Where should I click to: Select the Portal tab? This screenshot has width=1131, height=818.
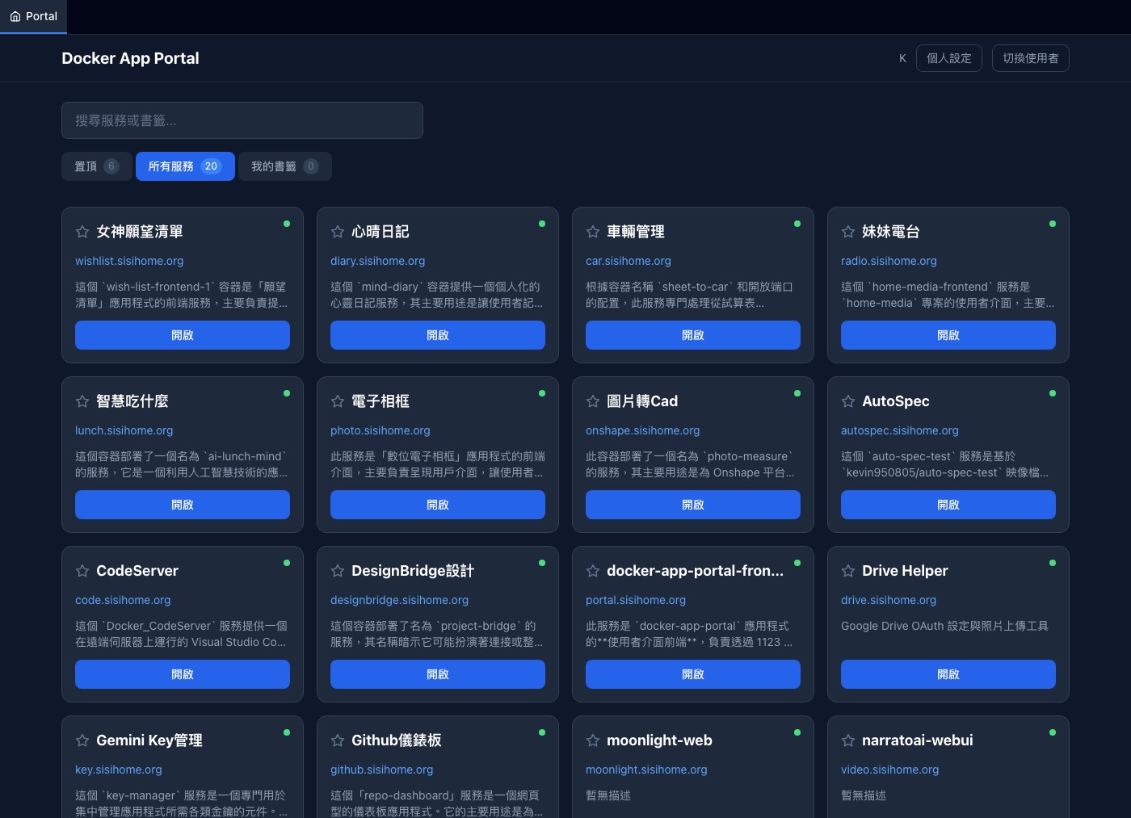coord(33,16)
